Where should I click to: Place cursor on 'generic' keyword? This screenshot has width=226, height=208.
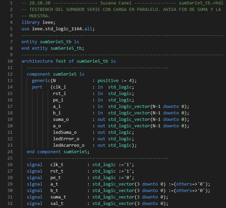tap(41, 81)
